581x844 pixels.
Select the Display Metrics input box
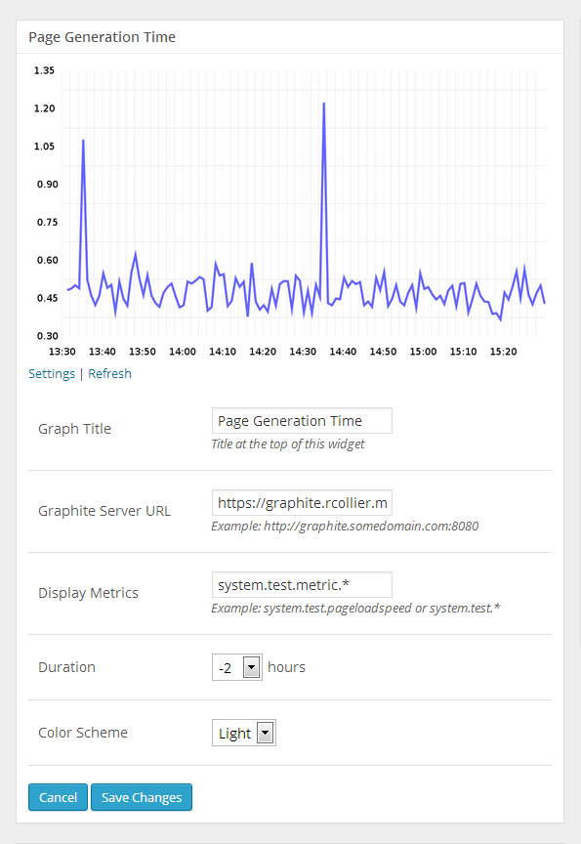[x=302, y=584]
